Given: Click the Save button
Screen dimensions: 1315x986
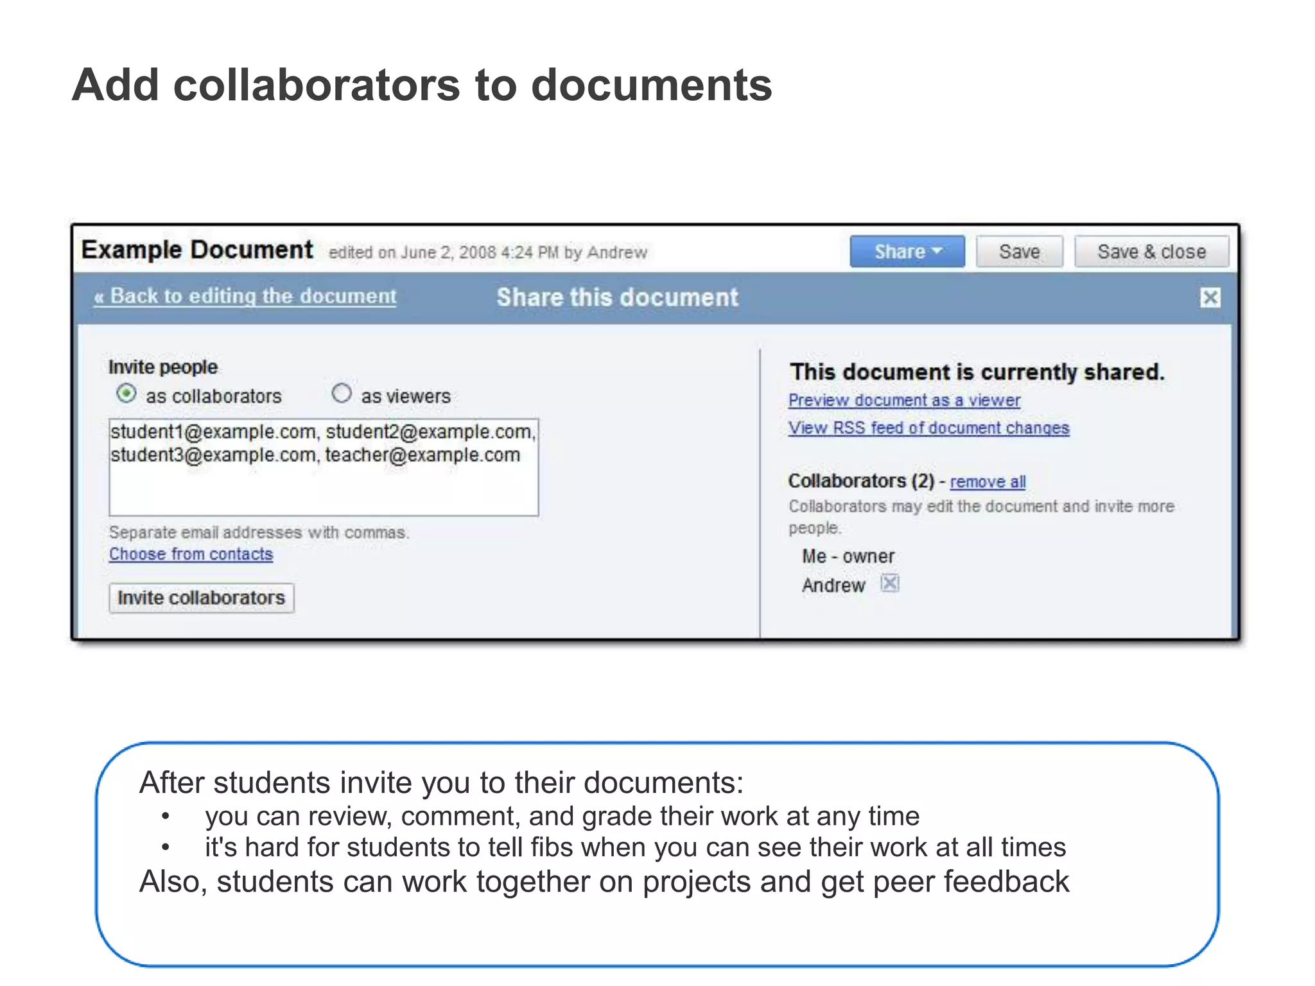Looking at the screenshot, I should tap(1019, 251).
